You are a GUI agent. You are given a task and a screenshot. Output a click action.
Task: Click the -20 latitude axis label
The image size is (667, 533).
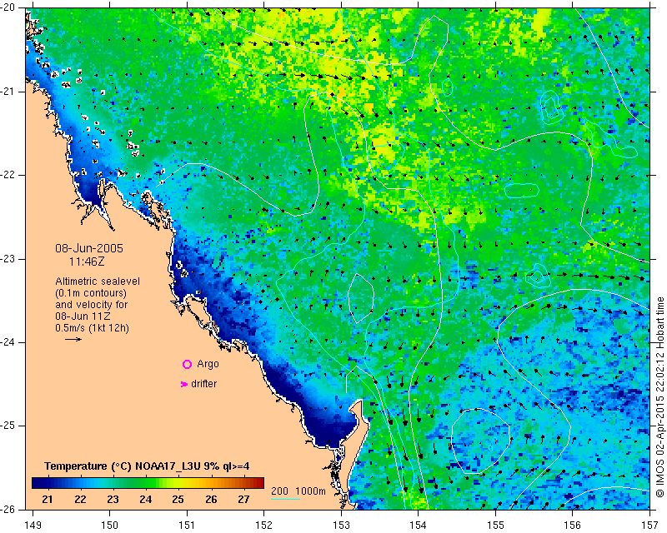point(8,8)
